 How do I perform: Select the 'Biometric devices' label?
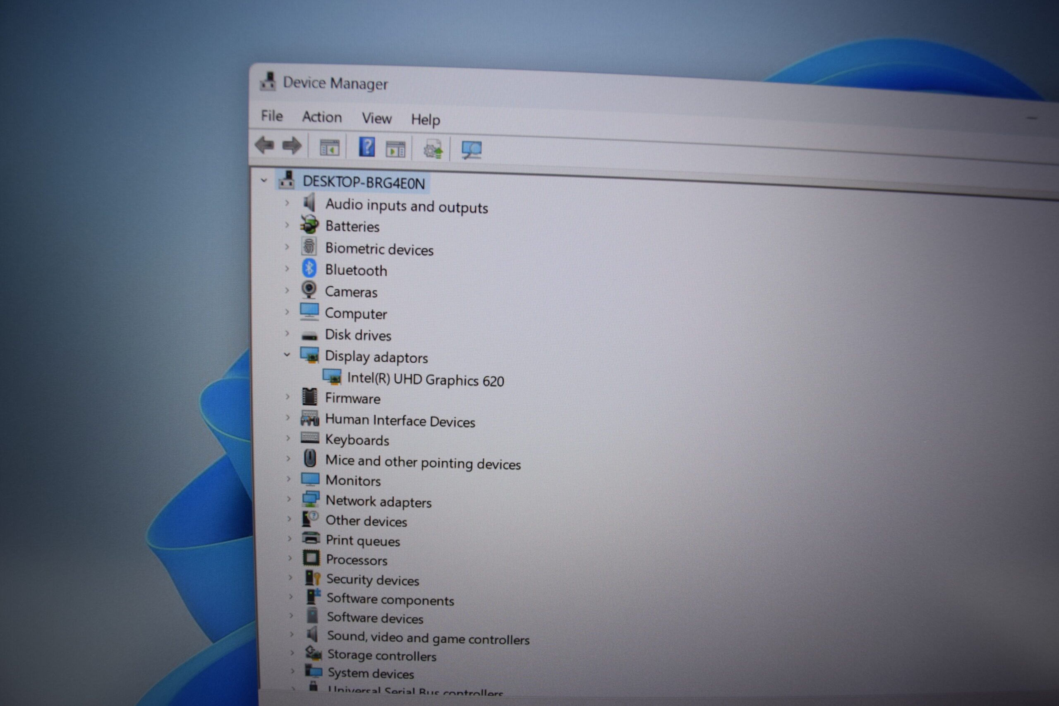point(379,249)
